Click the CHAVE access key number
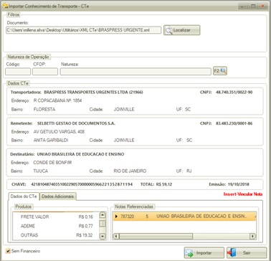Image resolution: width=271 pixels, height=261 pixels. pos(82,184)
